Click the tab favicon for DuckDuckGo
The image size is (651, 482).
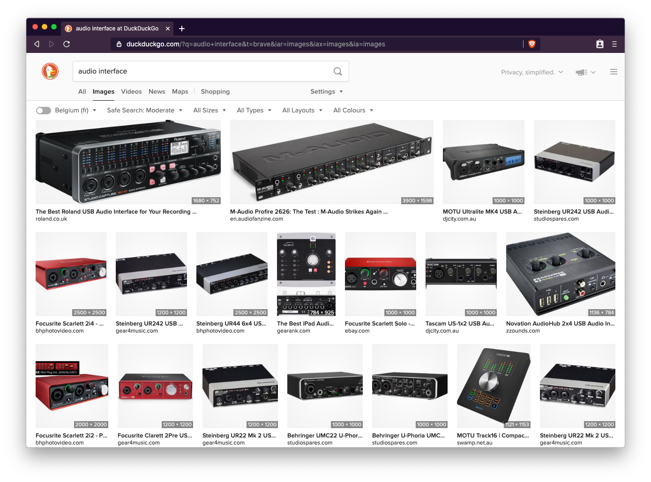(68, 29)
